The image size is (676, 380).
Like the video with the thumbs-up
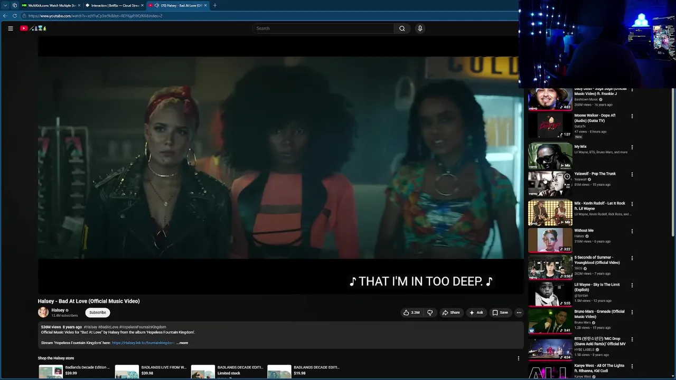coord(411,312)
